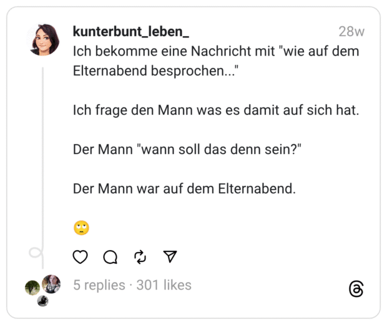This screenshot has width=387, height=325.
Task: Click the line "Ich frage den Mann"
Action: (216, 111)
